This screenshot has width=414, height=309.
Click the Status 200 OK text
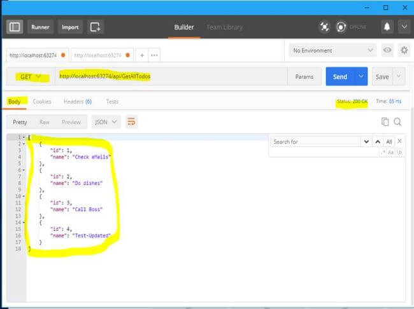pos(352,102)
